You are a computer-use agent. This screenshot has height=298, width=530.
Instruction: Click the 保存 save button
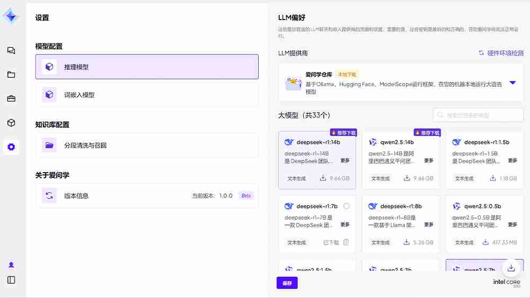287,283
